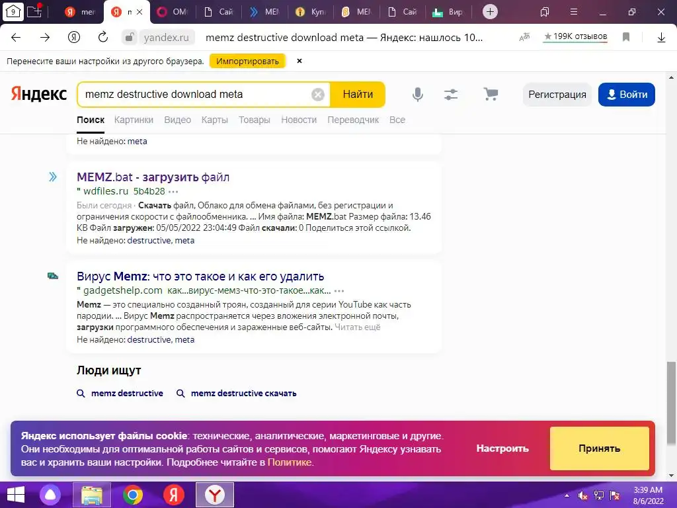Switch to Видео search results
This screenshot has height=508, width=677.
tap(177, 120)
